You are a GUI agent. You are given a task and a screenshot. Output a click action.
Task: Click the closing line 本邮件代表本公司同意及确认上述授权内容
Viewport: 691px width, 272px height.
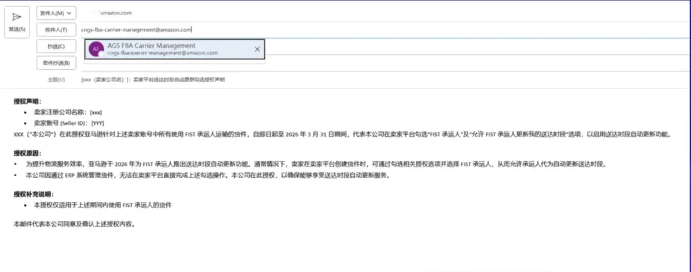(x=74, y=224)
